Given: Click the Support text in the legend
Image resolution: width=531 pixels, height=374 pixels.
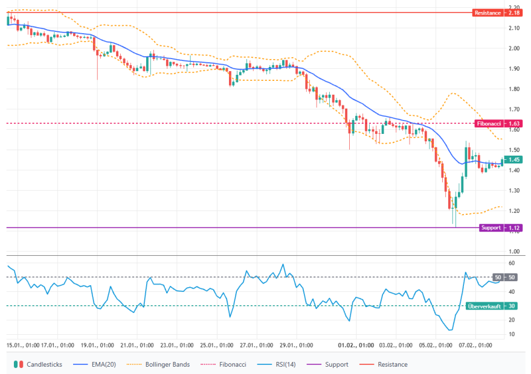Looking at the screenshot, I should click(x=336, y=364).
